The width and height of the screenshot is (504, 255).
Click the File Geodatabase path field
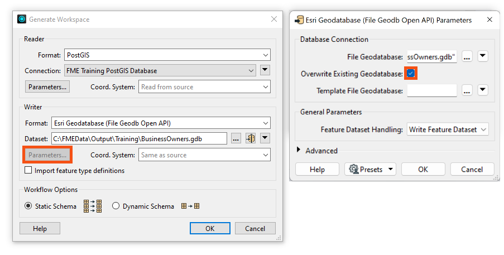coord(432,57)
